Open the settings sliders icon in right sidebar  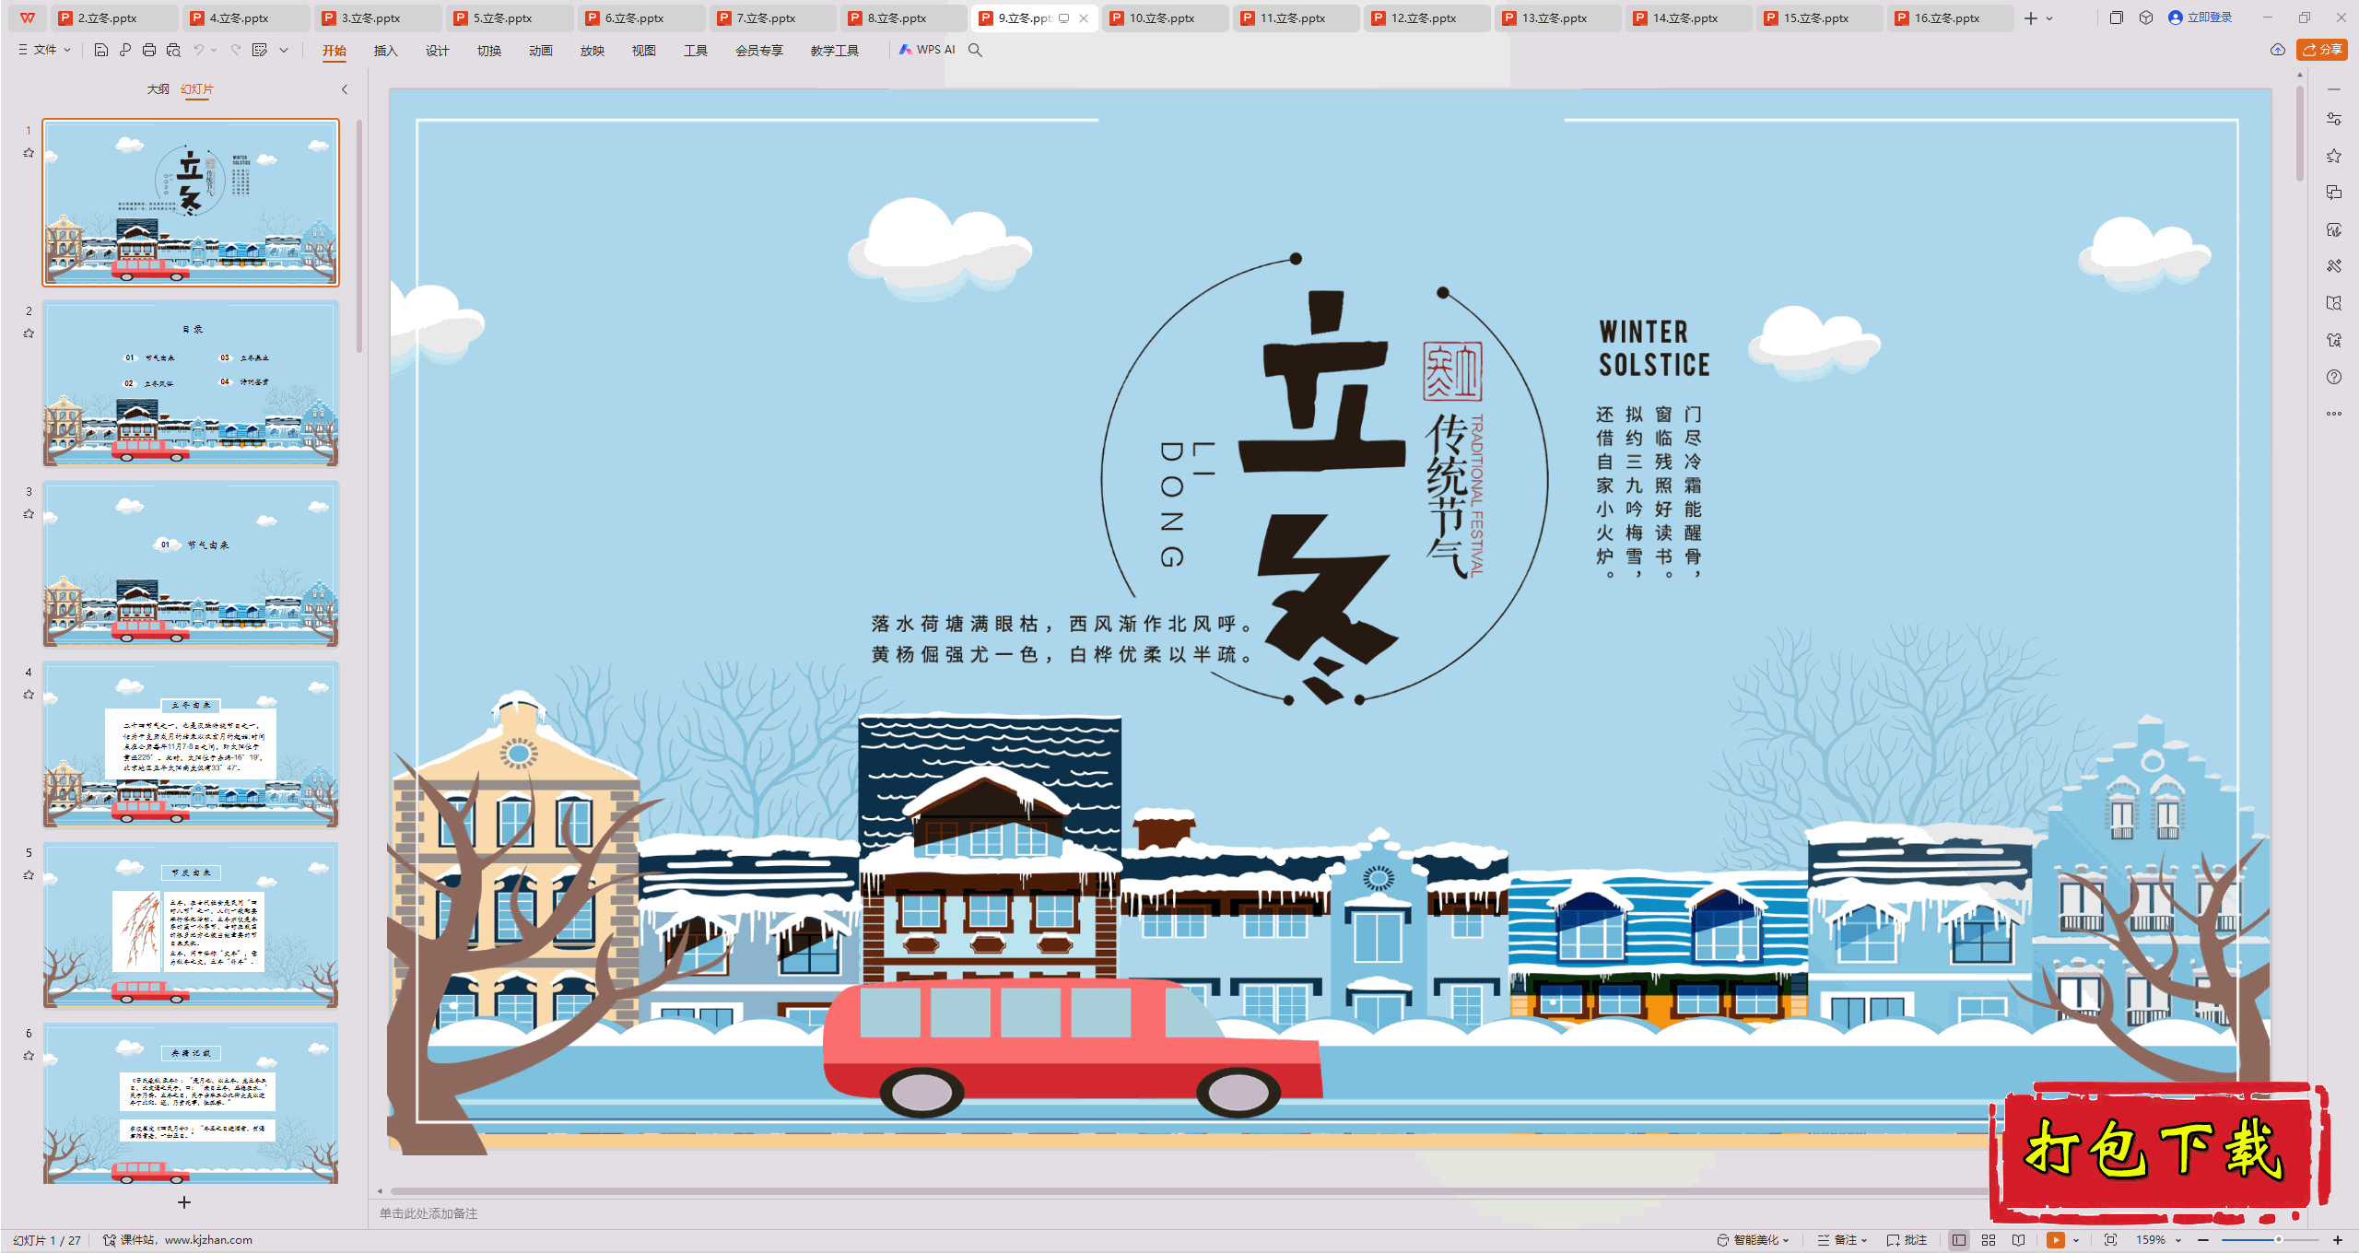click(x=2333, y=119)
